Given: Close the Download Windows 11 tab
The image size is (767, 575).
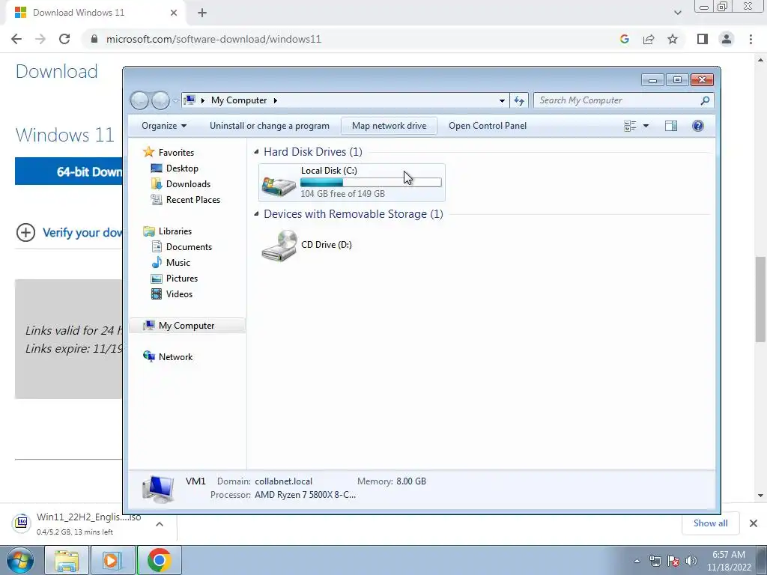Looking at the screenshot, I should (174, 13).
